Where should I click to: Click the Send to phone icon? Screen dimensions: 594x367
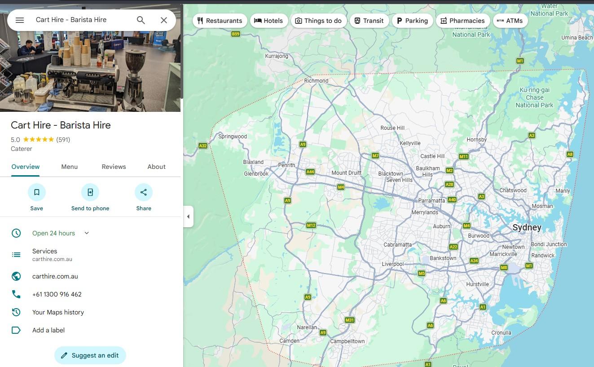(90, 192)
